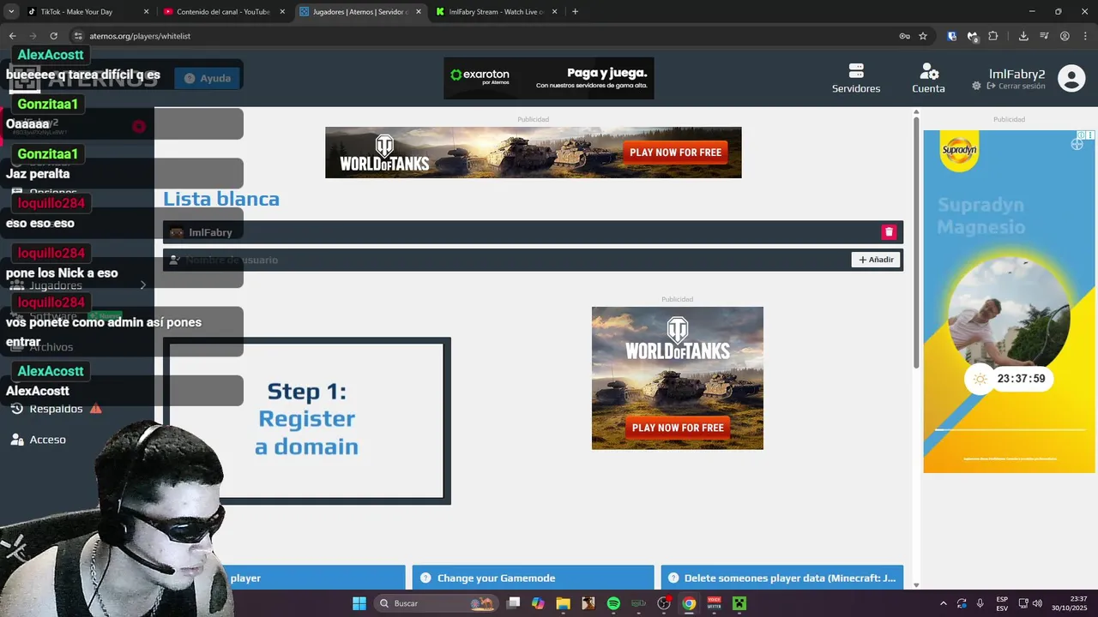Open the volume tray icon
The width and height of the screenshot is (1098, 617).
point(1038,603)
